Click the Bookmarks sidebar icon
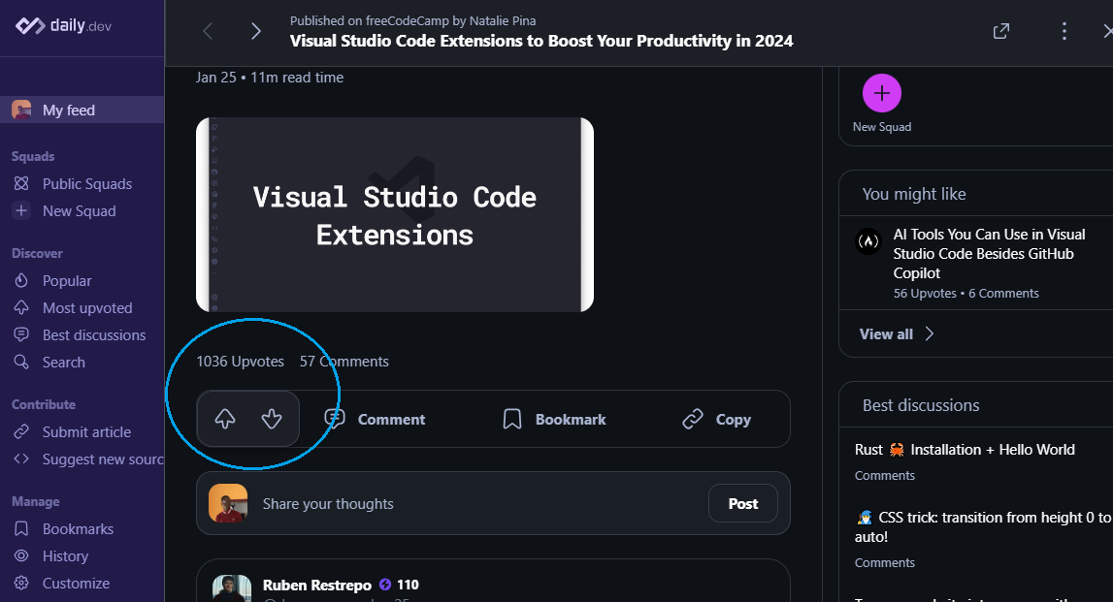The height and width of the screenshot is (602, 1113). (21, 529)
